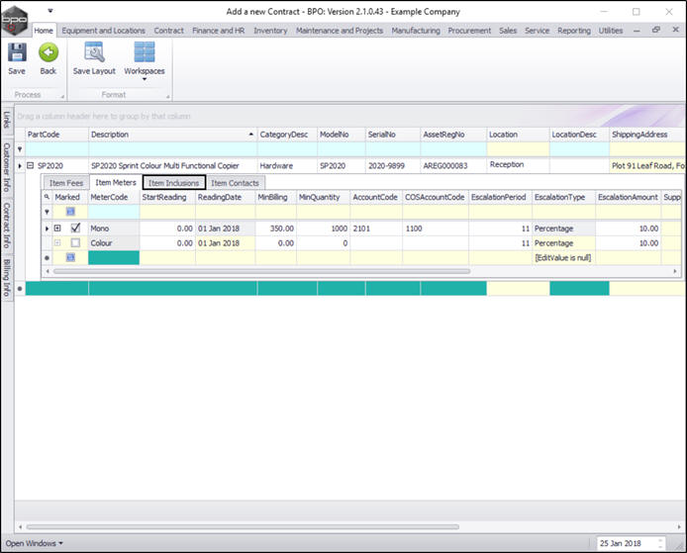This screenshot has width=687, height=553.
Task: Click the Format group dialog launcher
Action: [168, 97]
